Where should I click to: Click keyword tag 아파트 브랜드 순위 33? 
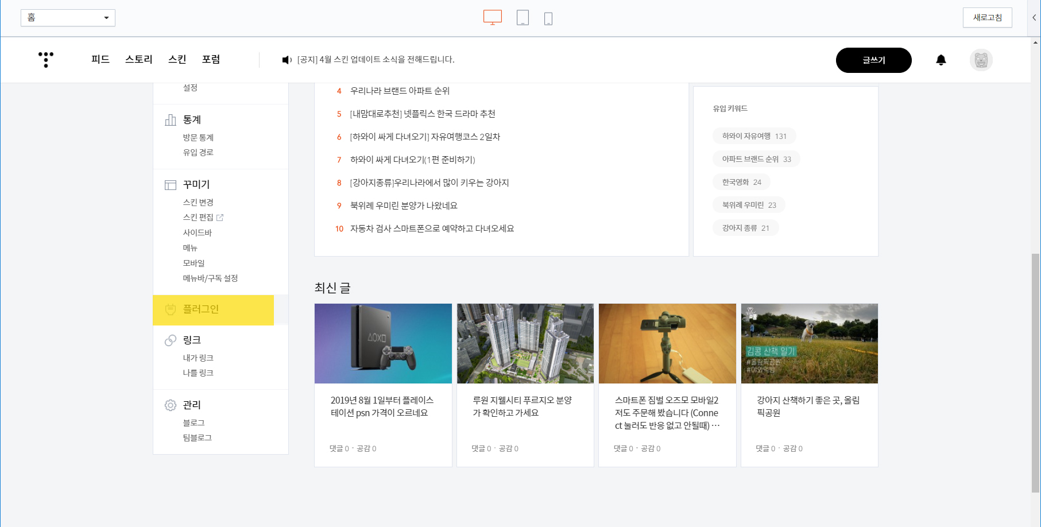click(x=757, y=159)
